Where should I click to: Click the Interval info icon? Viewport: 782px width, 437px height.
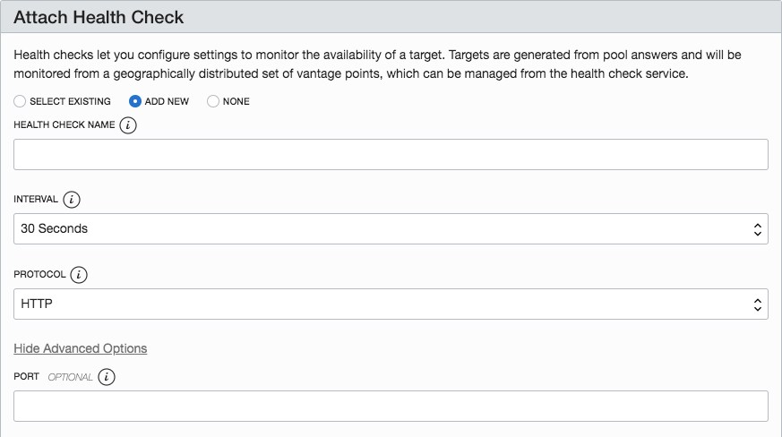coord(72,200)
